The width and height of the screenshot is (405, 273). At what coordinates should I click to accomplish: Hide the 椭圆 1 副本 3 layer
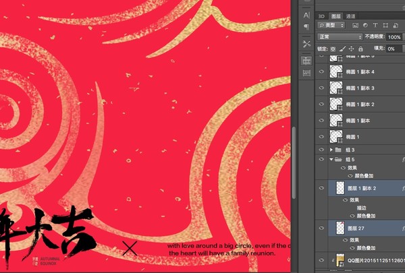pos(321,88)
